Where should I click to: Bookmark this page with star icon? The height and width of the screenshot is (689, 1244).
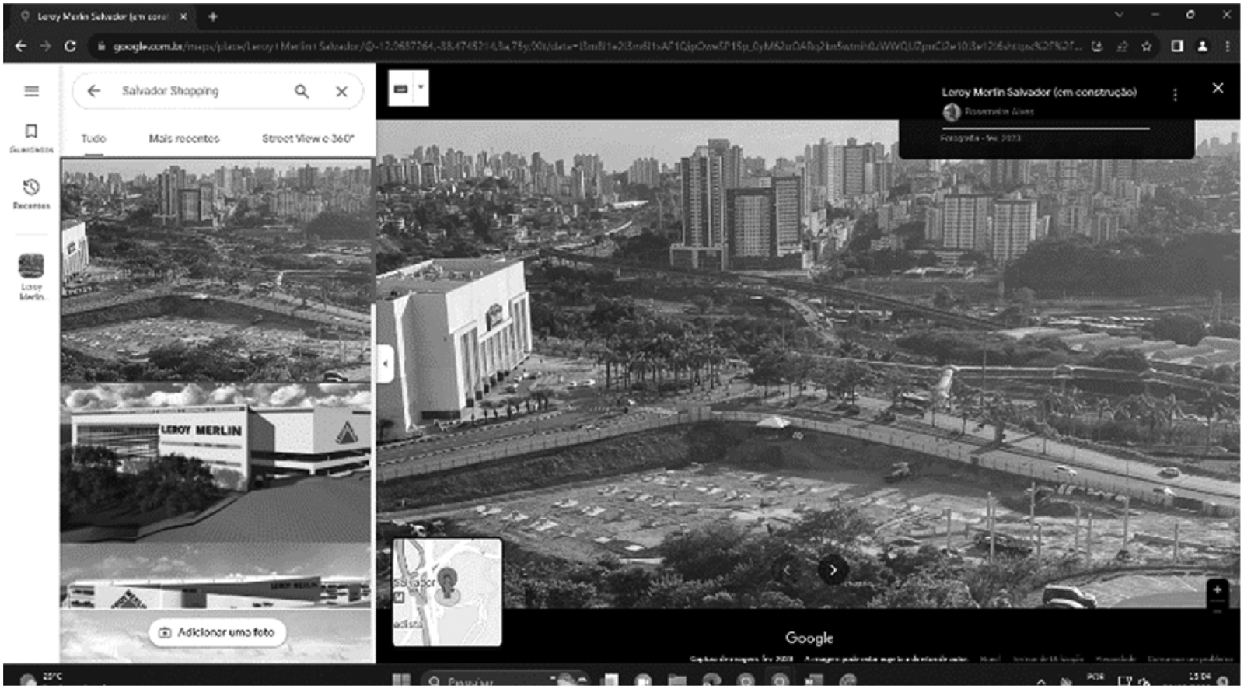click(1146, 47)
